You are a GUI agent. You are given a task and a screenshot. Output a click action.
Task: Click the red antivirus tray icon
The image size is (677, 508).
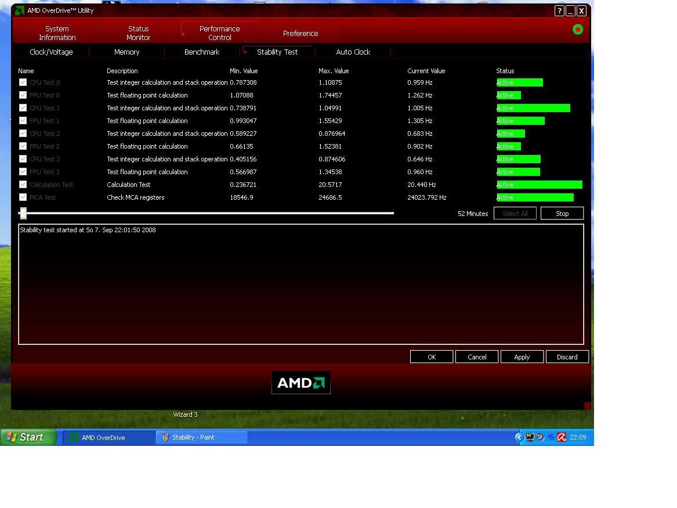(x=562, y=437)
